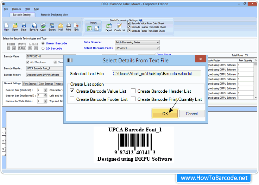Toggle the Add Checksum checkbox

pyautogui.click(x=28, y=62)
